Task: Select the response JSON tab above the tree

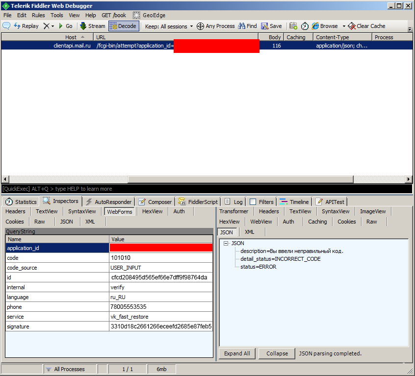Action: point(227,232)
